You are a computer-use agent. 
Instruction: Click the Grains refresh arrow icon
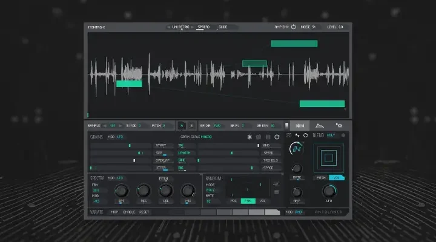point(277,137)
